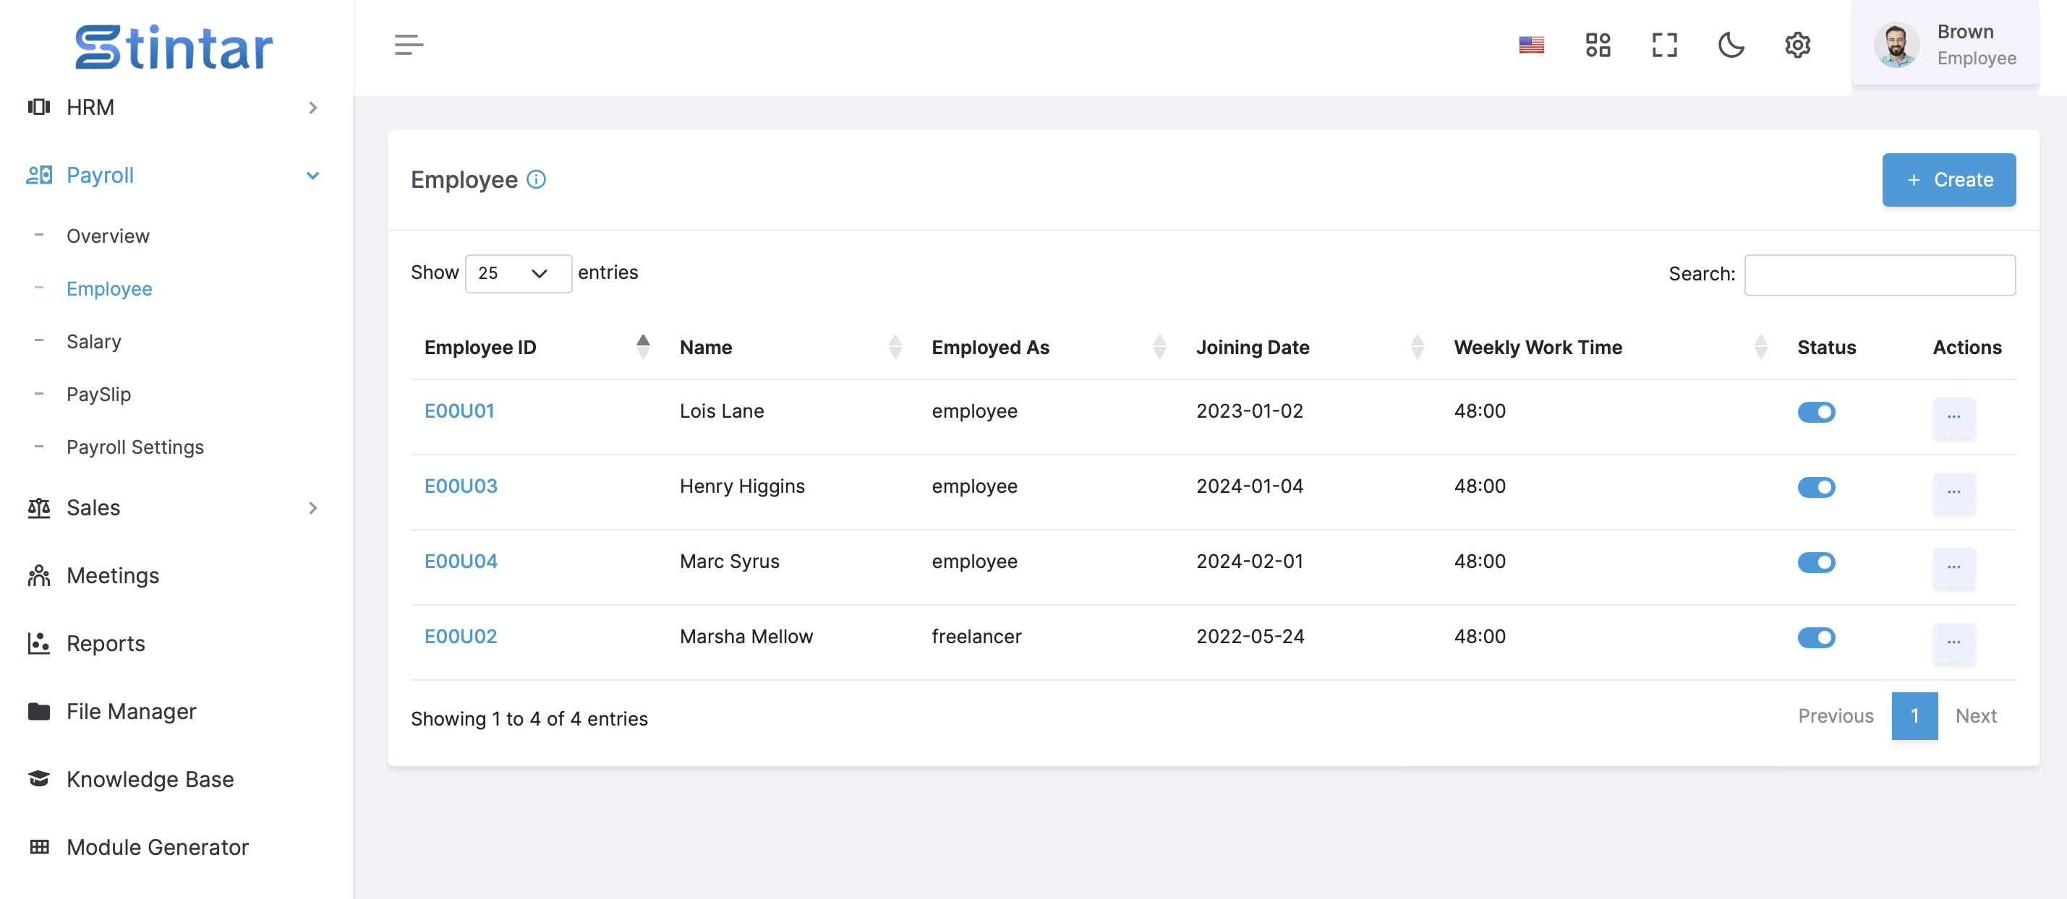Click the File Manager sidebar icon

click(37, 711)
